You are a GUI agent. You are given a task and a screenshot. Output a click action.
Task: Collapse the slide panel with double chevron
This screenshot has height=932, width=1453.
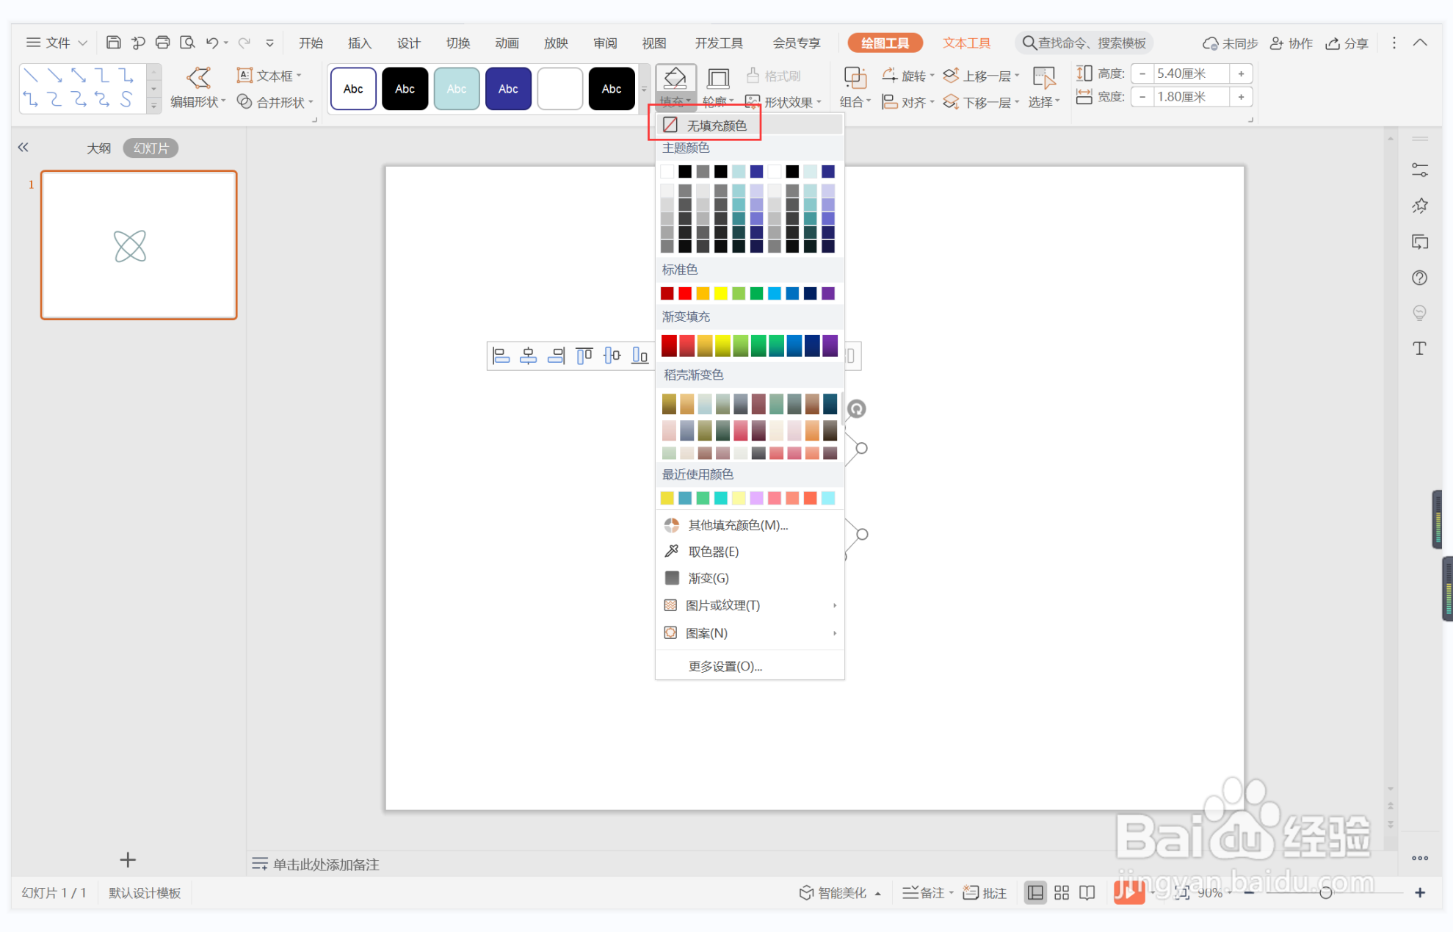coord(23,148)
